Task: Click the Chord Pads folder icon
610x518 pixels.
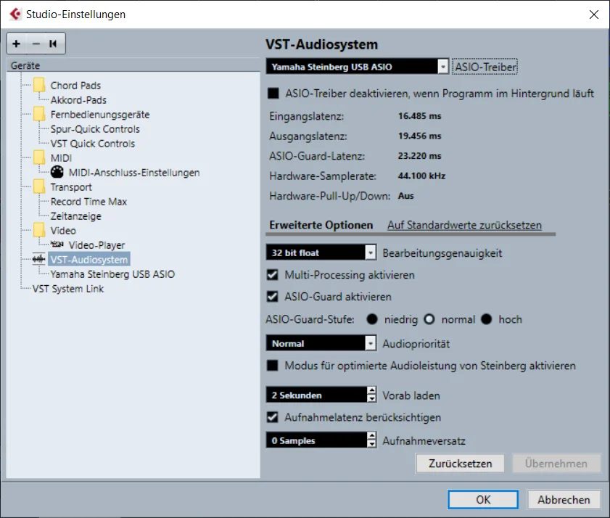Action: coord(39,85)
